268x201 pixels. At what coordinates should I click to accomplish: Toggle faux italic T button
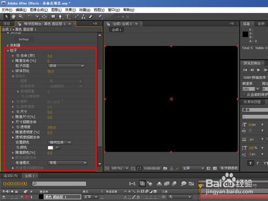click(258, 163)
